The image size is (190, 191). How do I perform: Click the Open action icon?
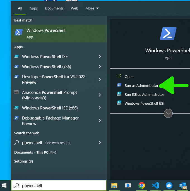119,76
